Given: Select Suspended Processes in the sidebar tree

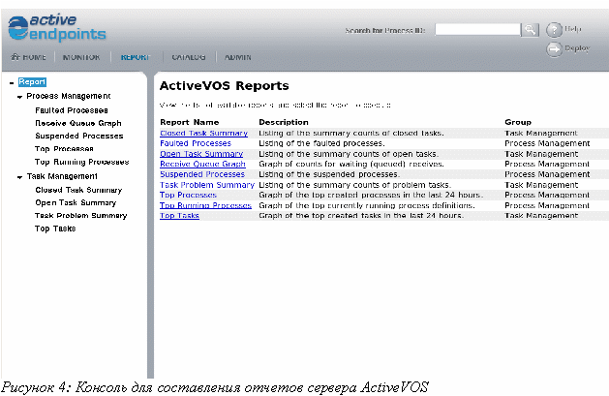Looking at the screenshot, I should (78, 137).
